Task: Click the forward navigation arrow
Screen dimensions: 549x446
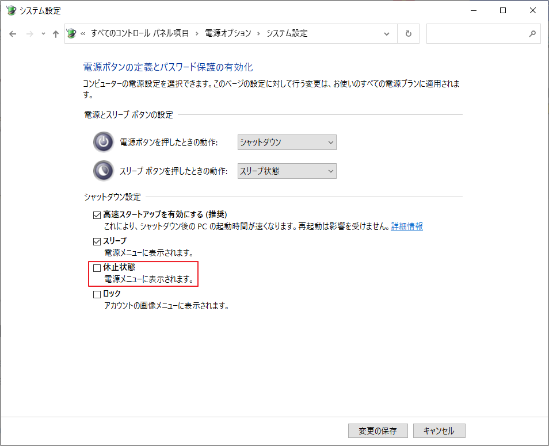Action: point(29,34)
